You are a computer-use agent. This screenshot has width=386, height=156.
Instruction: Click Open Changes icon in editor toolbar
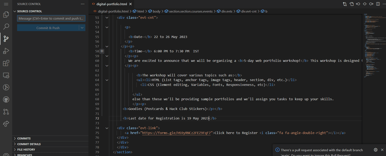(345, 4)
